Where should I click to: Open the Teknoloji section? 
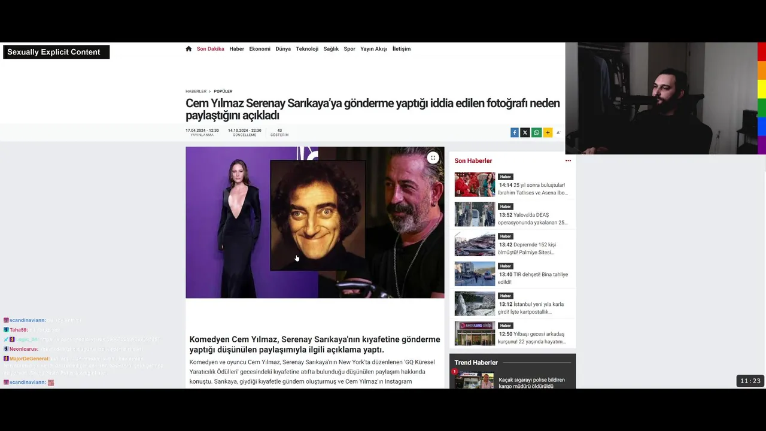tap(307, 49)
